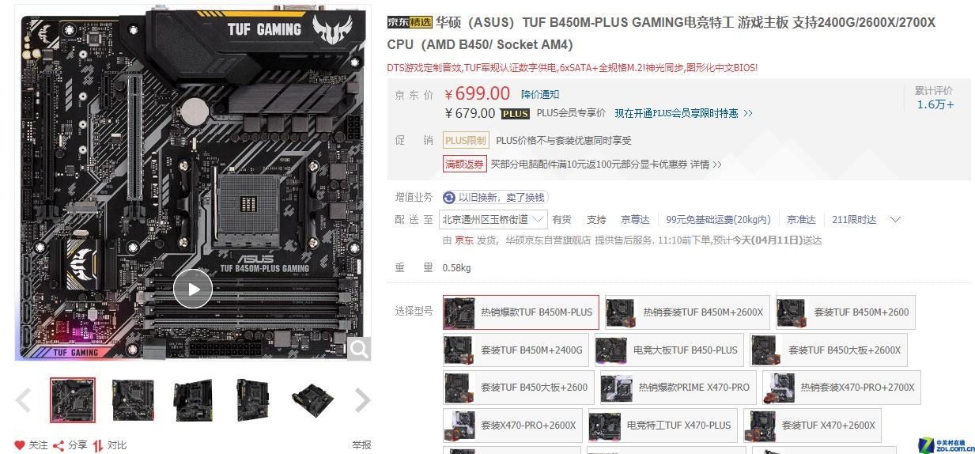This screenshot has height=454, width=975.
Task: Click the PLUS member badge icon
Action: (x=515, y=114)
